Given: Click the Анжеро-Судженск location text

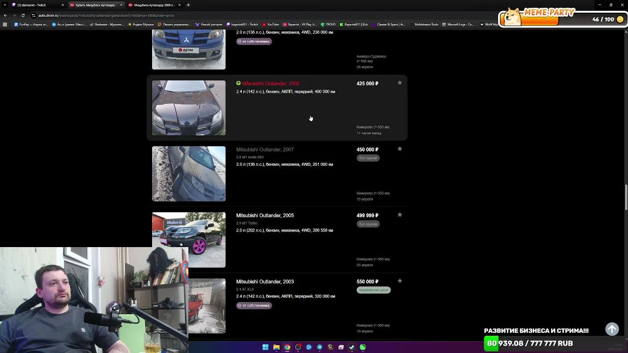Looking at the screenshot, I should pyautogui.click(x=371, y=56).
